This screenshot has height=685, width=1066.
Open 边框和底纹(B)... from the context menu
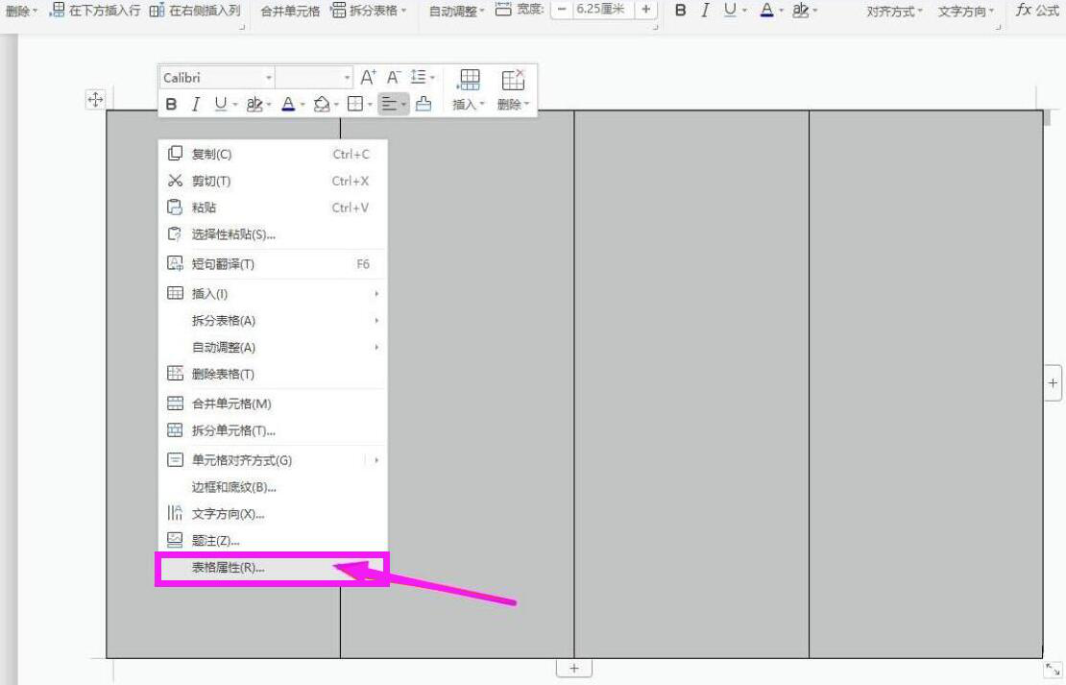click(x=273, y=487)
